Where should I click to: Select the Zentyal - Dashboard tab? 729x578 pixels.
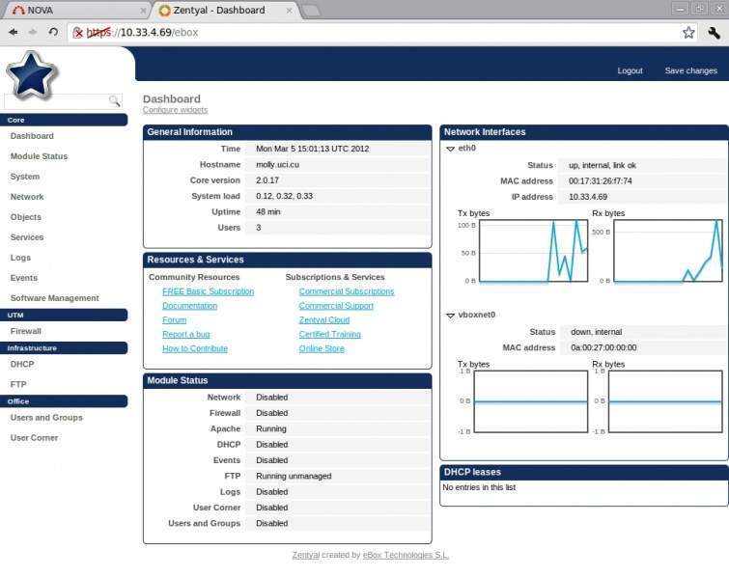pyautogui.click(x=226, y=11)
